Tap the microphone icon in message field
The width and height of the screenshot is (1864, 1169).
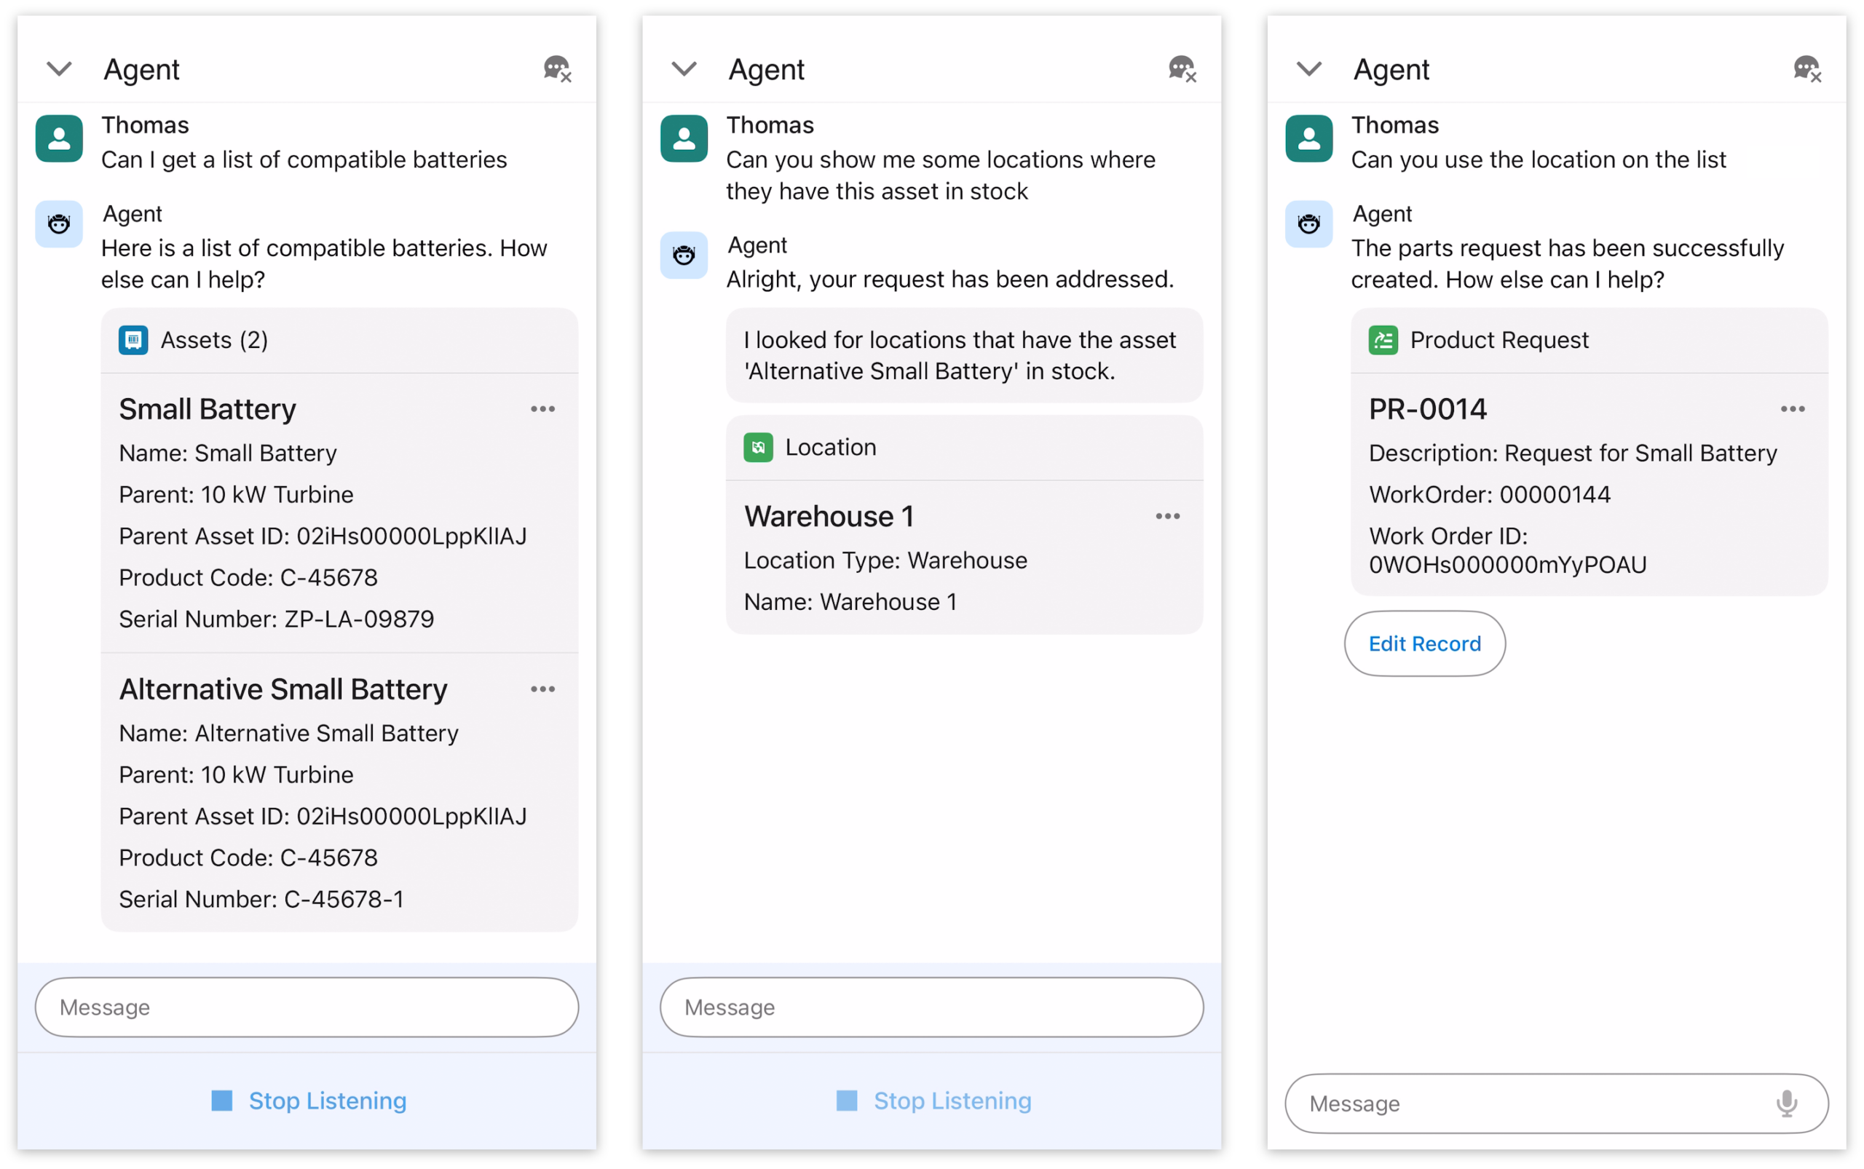click(x=1786, y=1103)
